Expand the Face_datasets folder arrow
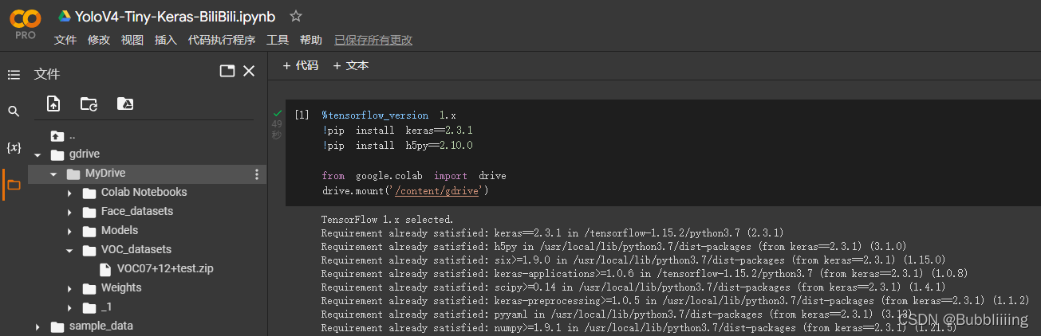Viewport: 1041px width, 336px height. pyautogui.click(x=69, y=212)
